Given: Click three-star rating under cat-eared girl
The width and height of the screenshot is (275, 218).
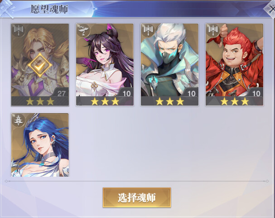Looking at the screenshot, I should pos(105,101).
